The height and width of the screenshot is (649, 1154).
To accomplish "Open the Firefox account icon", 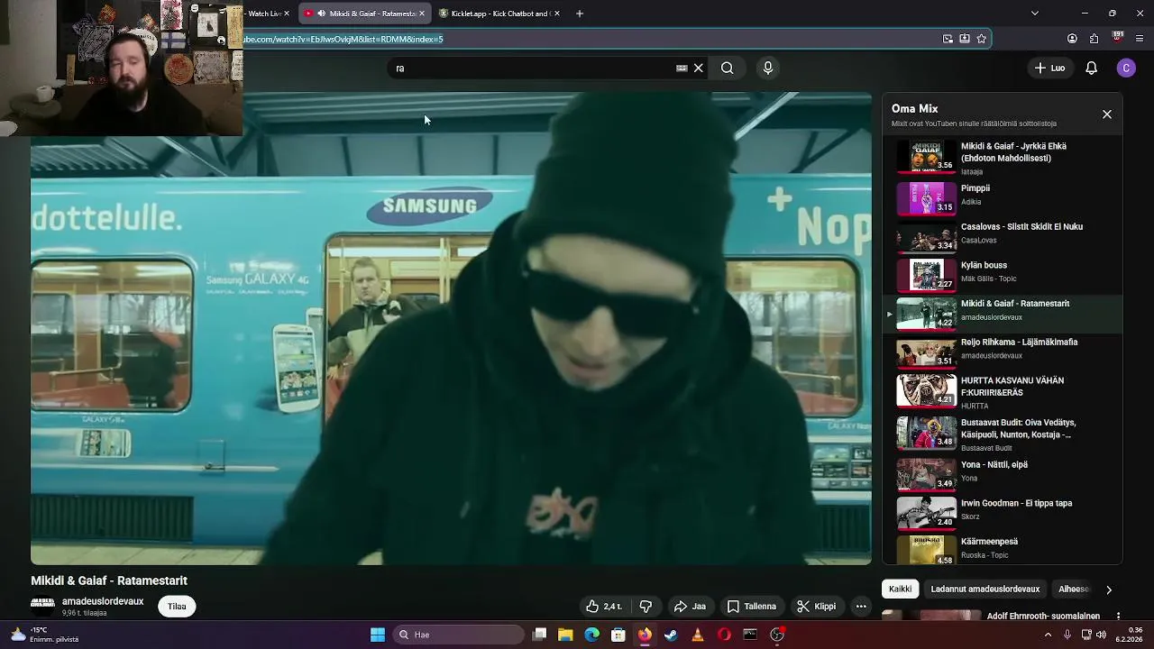I will coord(1072,39).
